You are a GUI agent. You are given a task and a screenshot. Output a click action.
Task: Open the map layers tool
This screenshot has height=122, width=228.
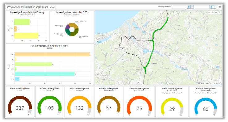pos(216,12)
